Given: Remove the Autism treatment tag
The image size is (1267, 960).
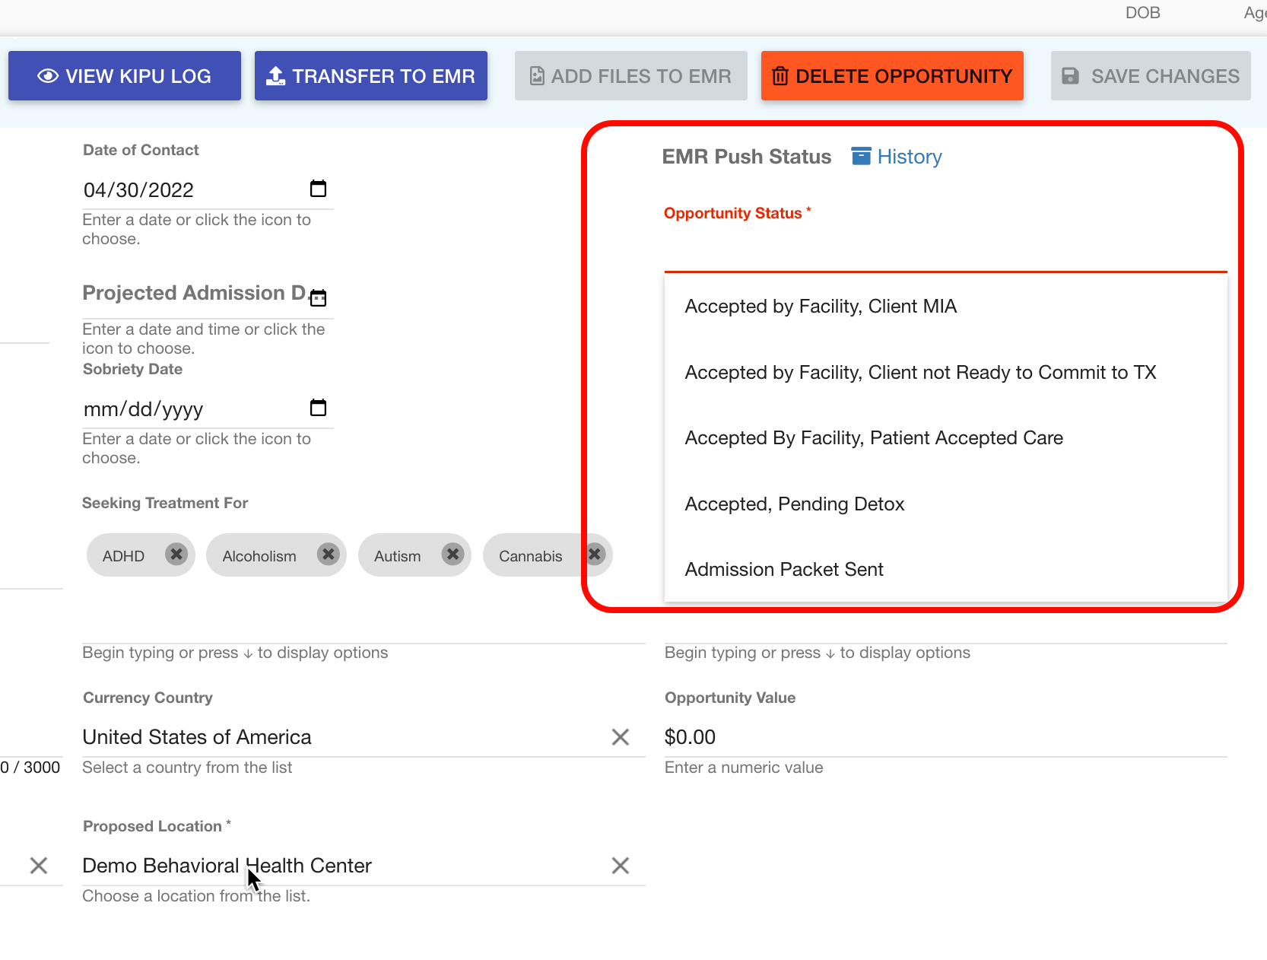Looking at the screenshot, I should tap(452, 555).
